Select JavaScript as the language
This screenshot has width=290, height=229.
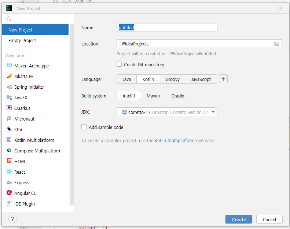tap(201, 79)
